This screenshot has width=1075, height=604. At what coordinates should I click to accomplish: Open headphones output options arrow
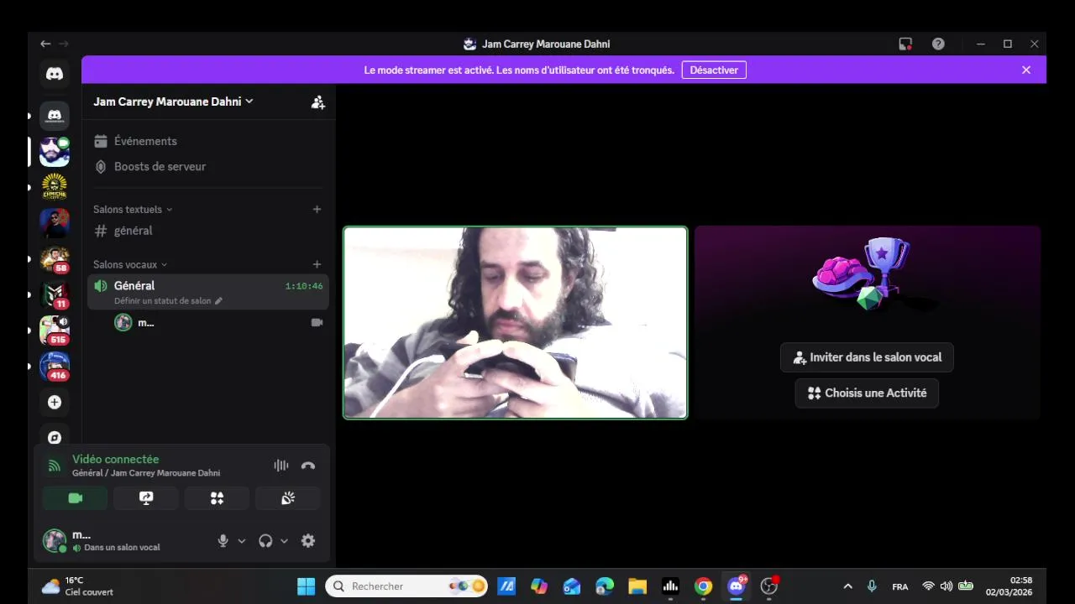point(284,541)
